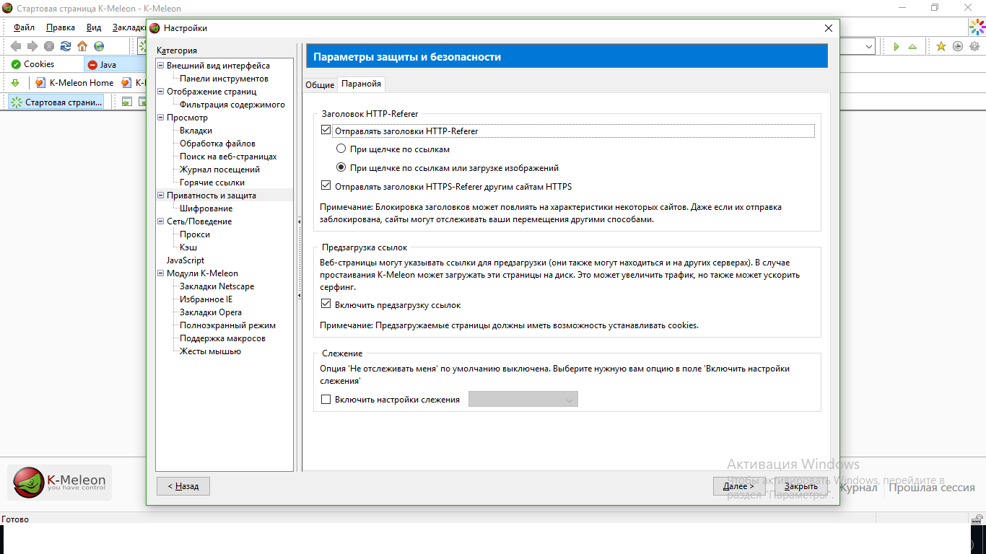Select 'Шифрование' in the category tree

click(x=206, y=208)
